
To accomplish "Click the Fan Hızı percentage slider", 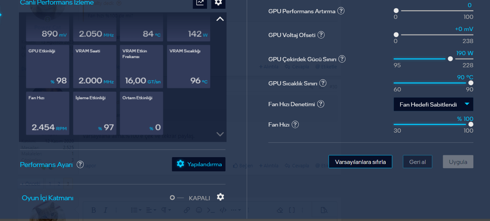I will 433,124.
